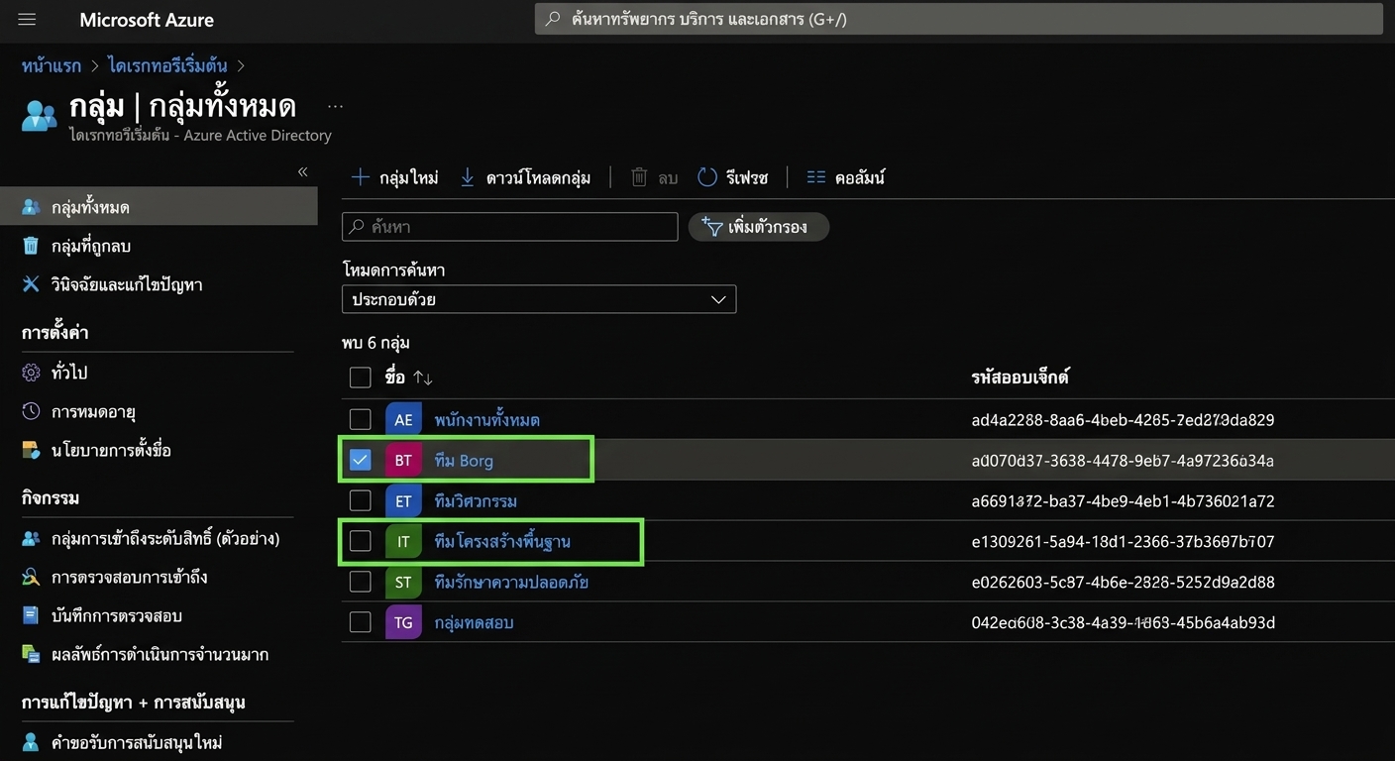The width and height of the screenshot is (1395, 761).
Task: Open the ทีมรักษาความปลอดภัย group link
Action: 511,583
